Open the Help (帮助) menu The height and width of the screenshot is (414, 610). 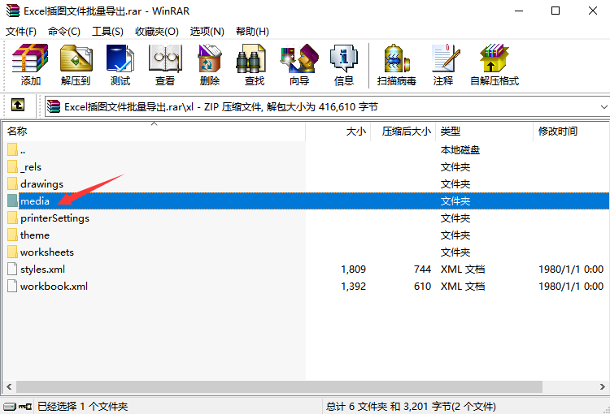252,32
